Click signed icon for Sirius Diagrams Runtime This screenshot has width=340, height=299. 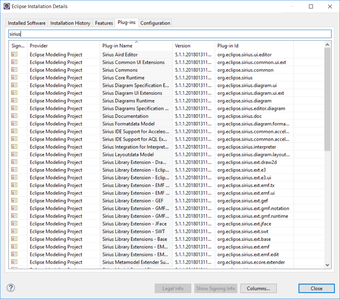click(14, 100)
